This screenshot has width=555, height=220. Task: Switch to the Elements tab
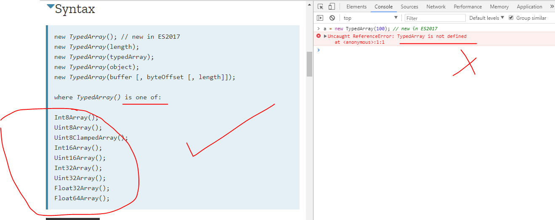(356, 6)
